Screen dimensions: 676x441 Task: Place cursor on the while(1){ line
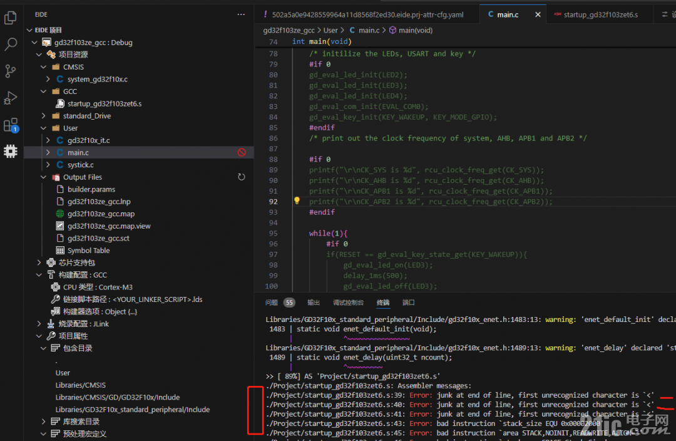[x=328, y=233]
